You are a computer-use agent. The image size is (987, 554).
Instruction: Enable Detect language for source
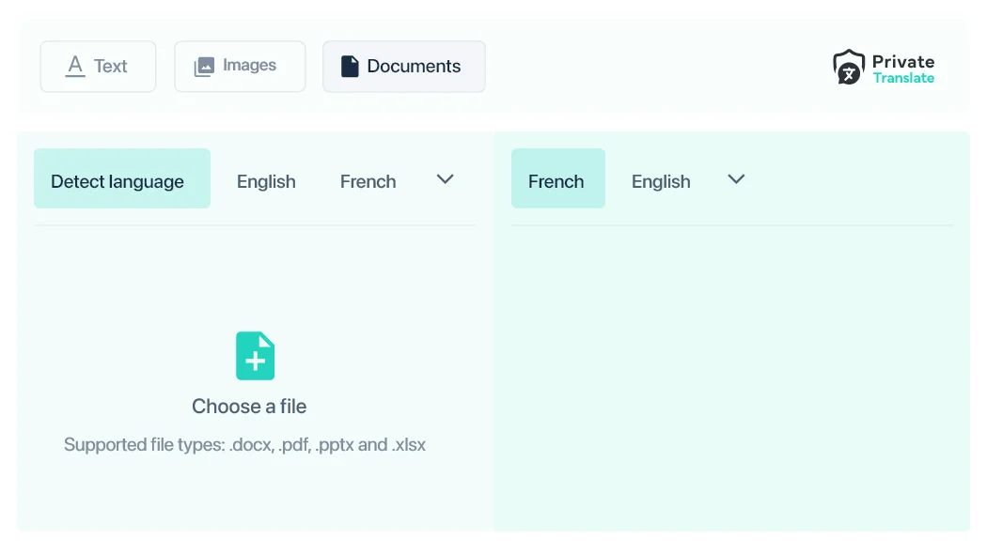[x=117, y=181]
